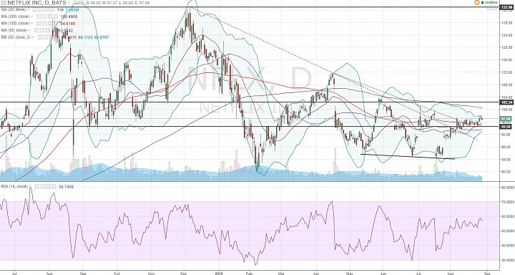Hide the RSI (14, close) indicator with its eye icon
The width and height of the screenshot is (515, 275).
tap(37, 187)
